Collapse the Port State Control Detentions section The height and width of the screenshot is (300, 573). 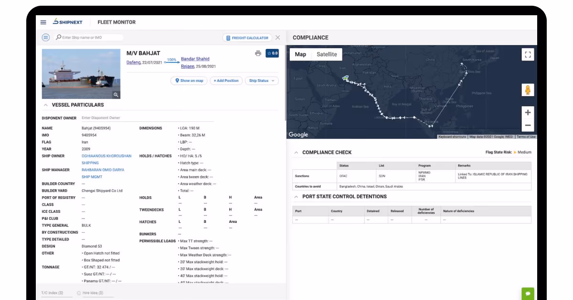(297, 197)
